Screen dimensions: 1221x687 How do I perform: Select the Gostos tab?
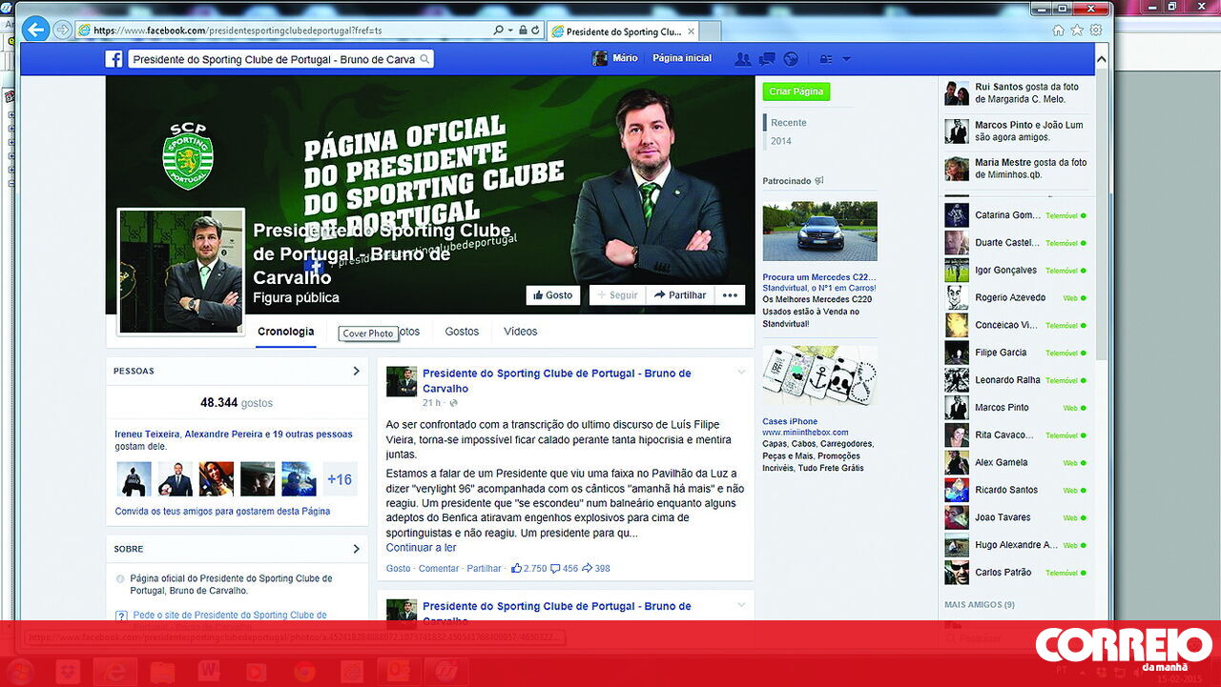click(x=462, y=332)
